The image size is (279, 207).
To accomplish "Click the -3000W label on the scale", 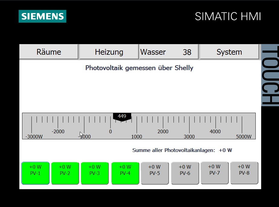I will [34, 137].
